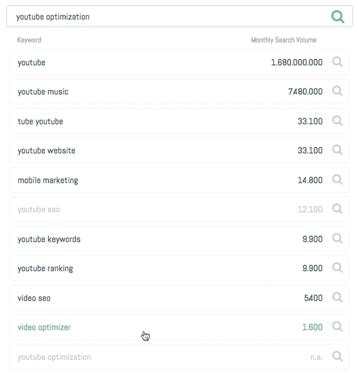Image resolution: width=358 pixels, height=373 pixels.
Task: Click the magnifier icon in the youtube row
Action: 338,62
